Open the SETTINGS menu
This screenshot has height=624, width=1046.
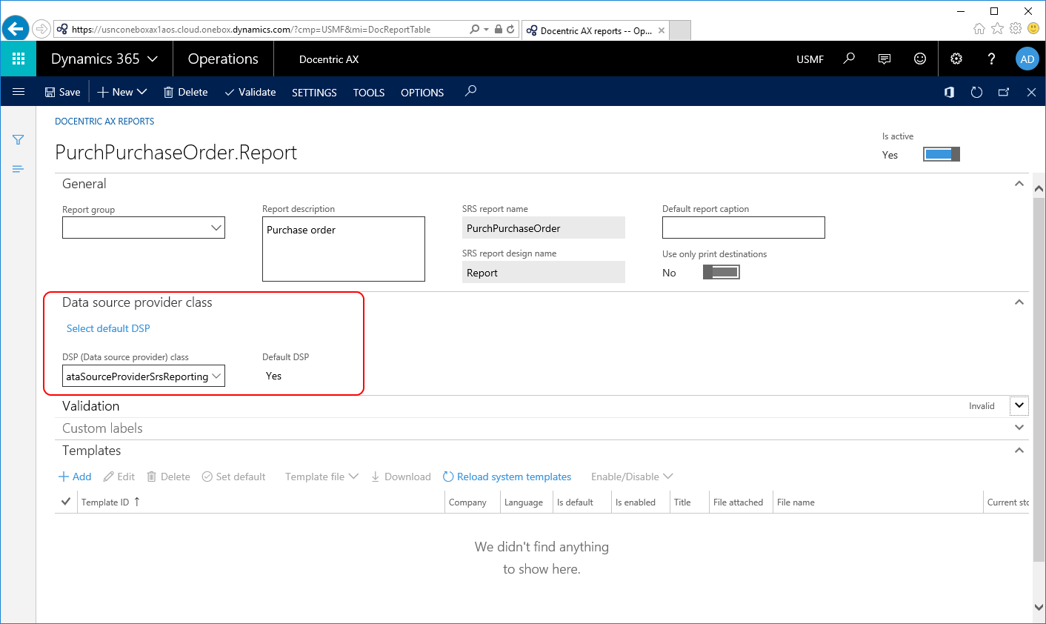click(314, 93)
